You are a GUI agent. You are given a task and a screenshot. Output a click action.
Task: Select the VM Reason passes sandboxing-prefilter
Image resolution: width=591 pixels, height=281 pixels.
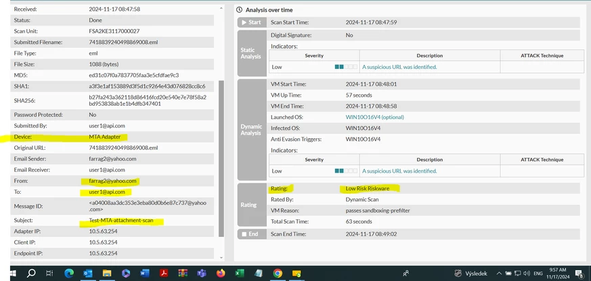pos(378,211)
